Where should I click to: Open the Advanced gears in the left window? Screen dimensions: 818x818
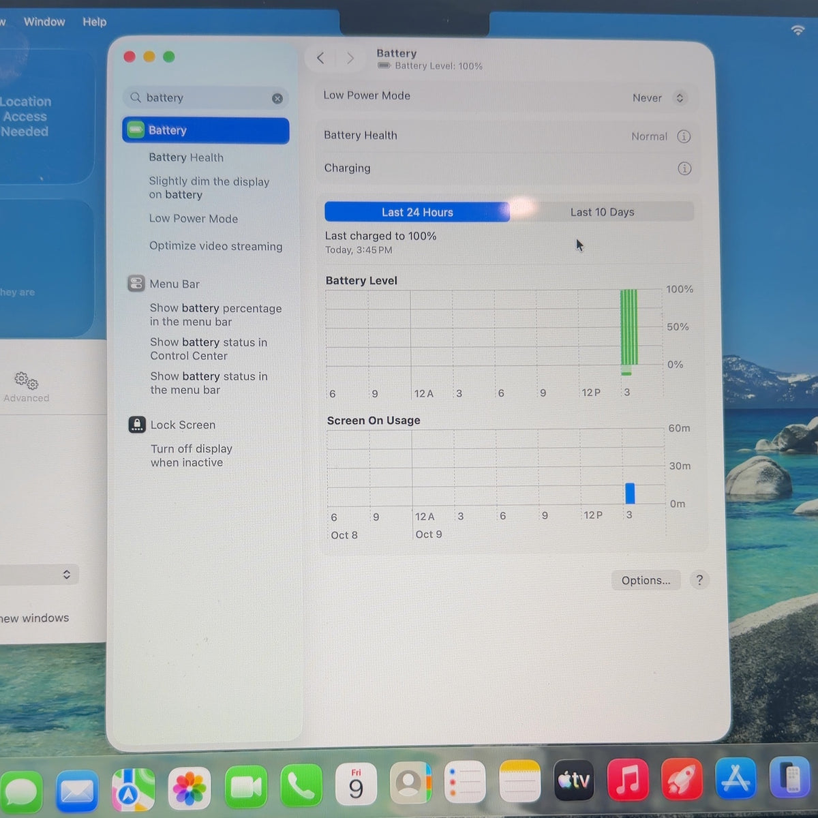click(27, 387)
